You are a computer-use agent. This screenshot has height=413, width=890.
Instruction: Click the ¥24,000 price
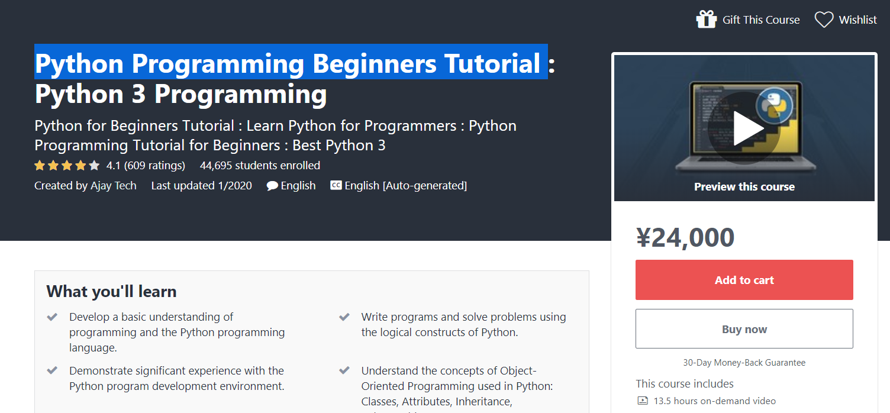click(x=685, y=237)
